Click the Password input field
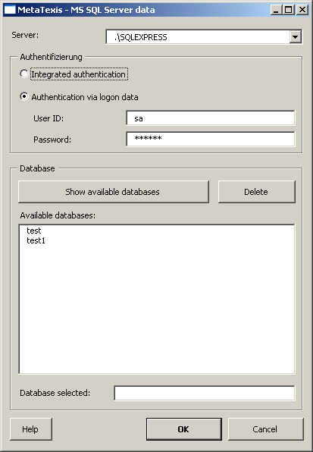 pyautogui.click(x=211, y=140)
